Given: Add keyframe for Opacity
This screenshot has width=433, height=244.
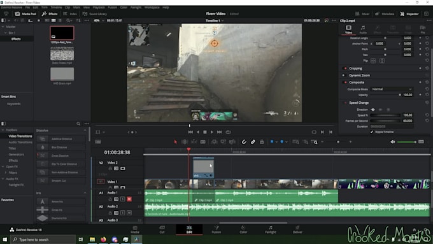Looking at the screenshot, I should pos(420,95).
